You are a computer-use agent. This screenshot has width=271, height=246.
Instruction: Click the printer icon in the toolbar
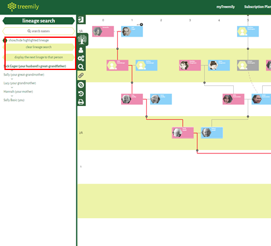click(81, 102)
